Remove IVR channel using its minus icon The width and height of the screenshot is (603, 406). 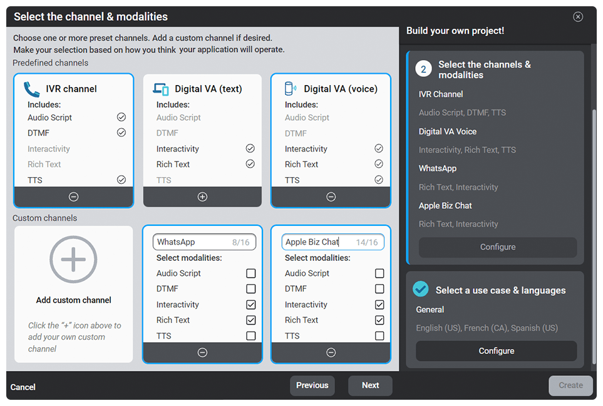(x=73, y=196)
